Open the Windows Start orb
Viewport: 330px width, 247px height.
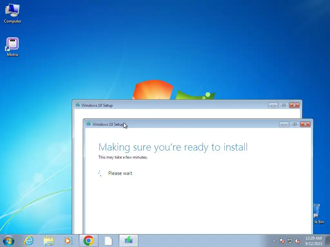(x=9, y=241)
